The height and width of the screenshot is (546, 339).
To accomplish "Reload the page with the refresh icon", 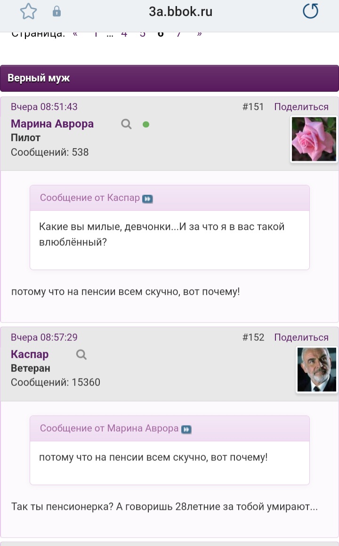I will click(310, 11).
